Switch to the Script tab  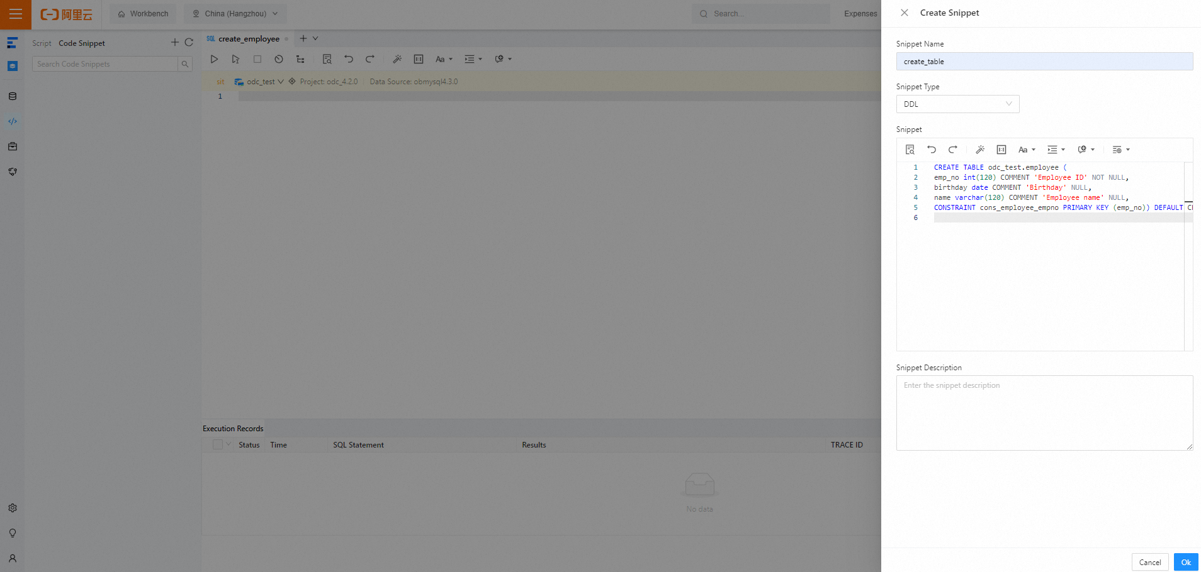pos(42,43)
